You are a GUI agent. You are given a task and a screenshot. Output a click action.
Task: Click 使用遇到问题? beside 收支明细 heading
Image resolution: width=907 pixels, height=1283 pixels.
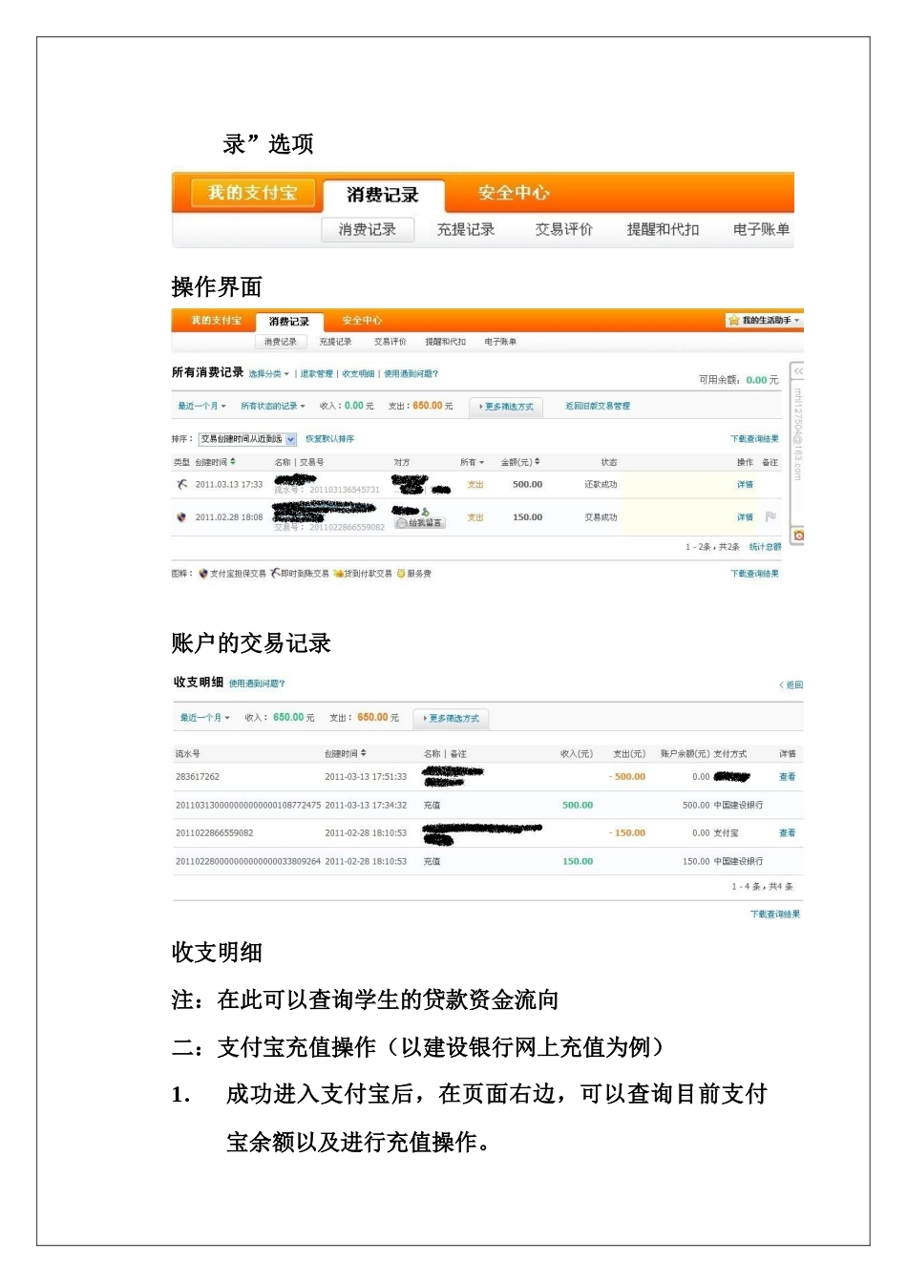pyautogui.click(x=257, y=684)
